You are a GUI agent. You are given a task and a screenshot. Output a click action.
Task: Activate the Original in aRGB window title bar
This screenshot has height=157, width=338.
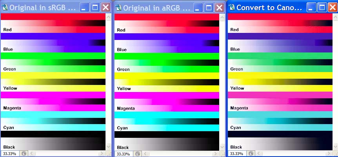coord(157,7)
